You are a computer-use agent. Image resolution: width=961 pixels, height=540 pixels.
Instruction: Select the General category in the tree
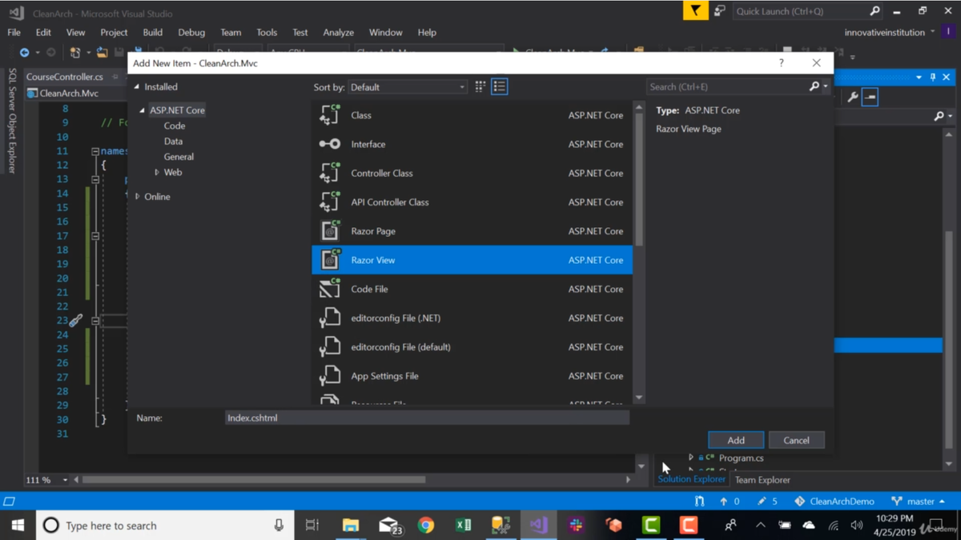tap(179, 157)
